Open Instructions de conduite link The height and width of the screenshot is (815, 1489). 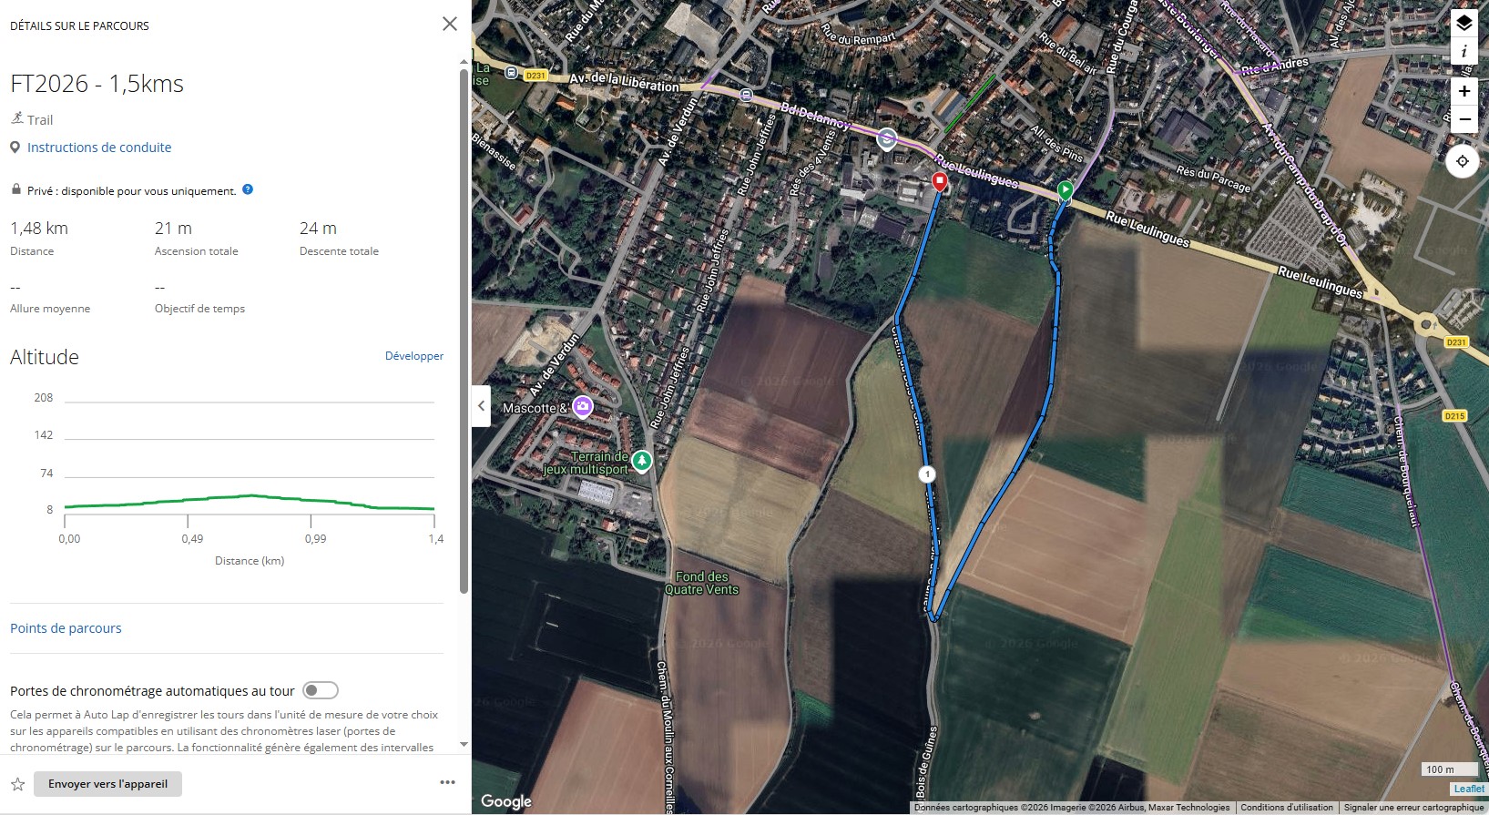99,148
